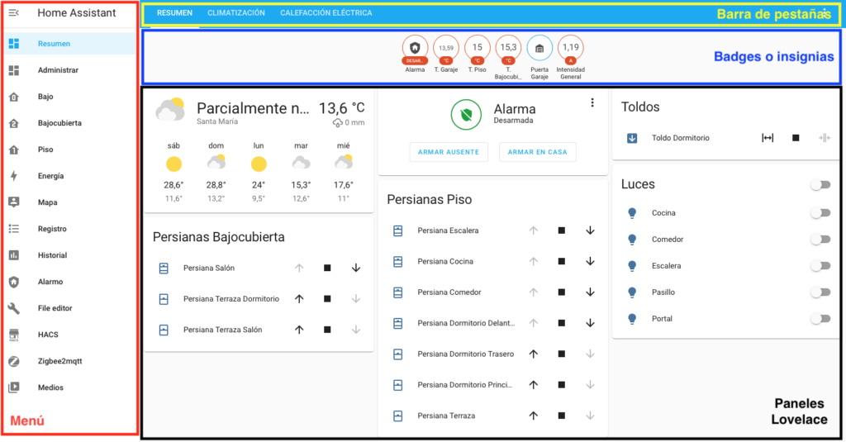Toggle all lights in Luces header
This screenshot has width=846, height=442.
point(819,185)
